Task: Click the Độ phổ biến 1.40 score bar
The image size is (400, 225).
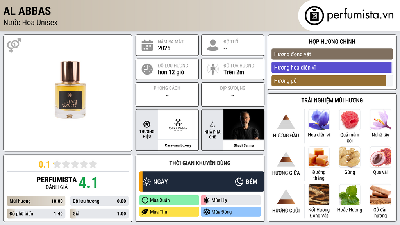Action: [36, 214]
